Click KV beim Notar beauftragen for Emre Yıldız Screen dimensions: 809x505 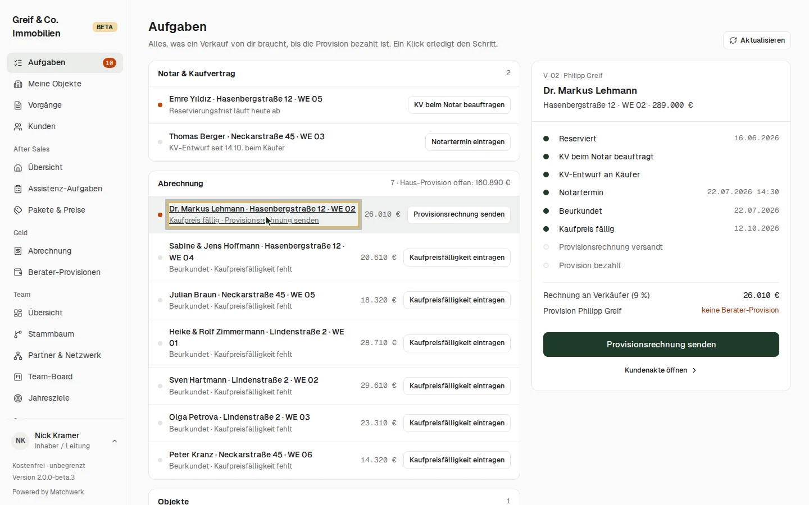click(x=459, y=105)
